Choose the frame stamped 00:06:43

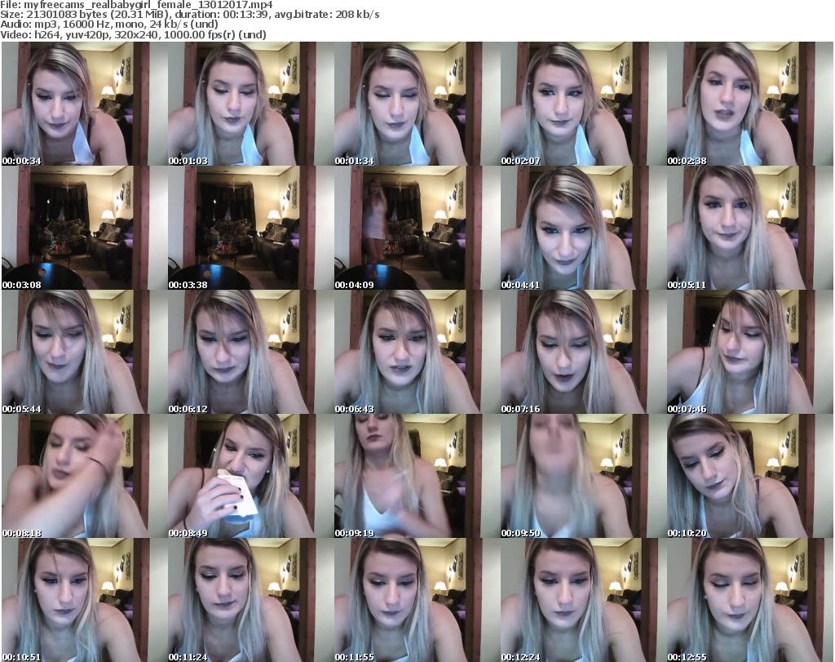coord(417,352)
